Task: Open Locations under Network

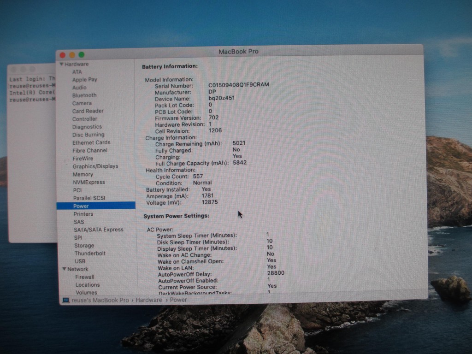Action: tap(88, 285)
